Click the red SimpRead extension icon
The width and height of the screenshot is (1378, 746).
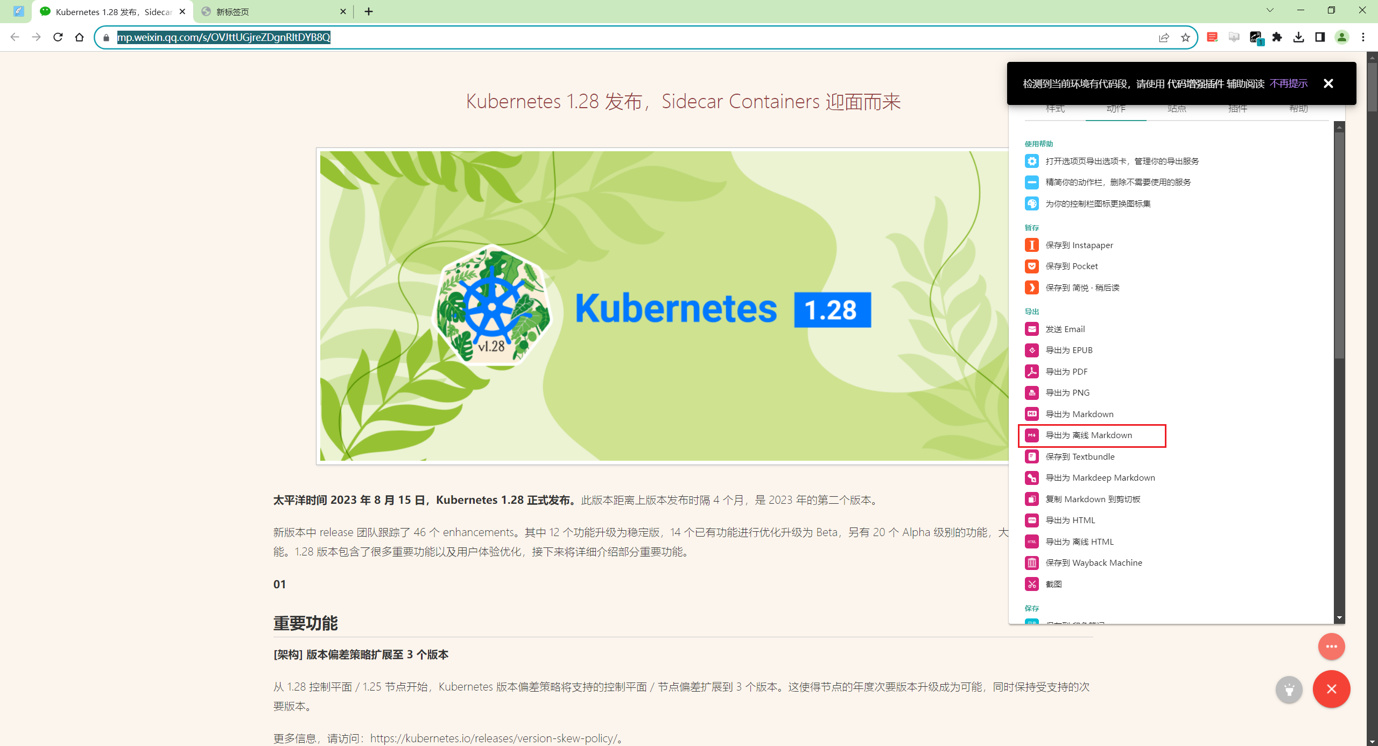point(1212,37)
